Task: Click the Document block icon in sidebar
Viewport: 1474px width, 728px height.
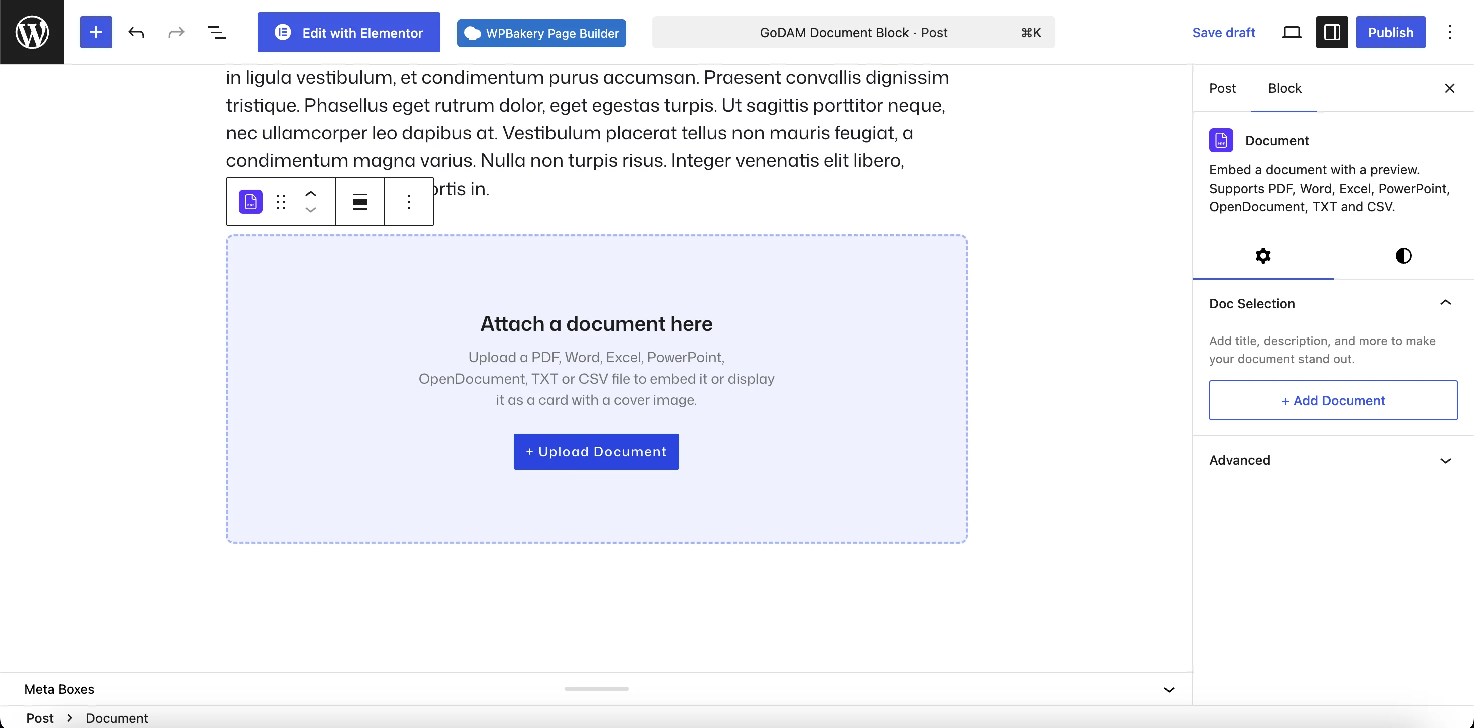Action: [1221, 140]
